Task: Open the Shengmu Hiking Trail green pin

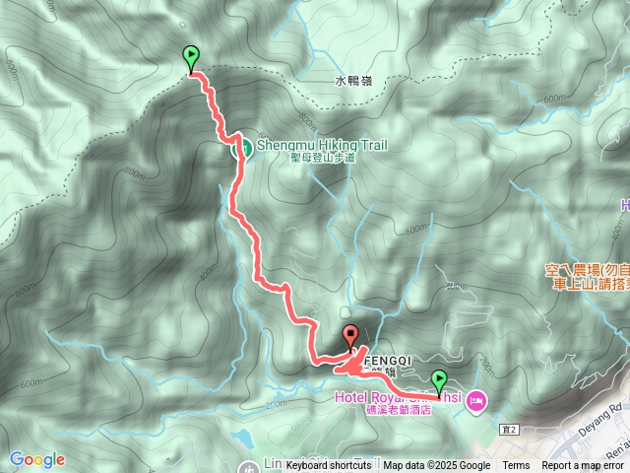Action: tap(241, 149)
